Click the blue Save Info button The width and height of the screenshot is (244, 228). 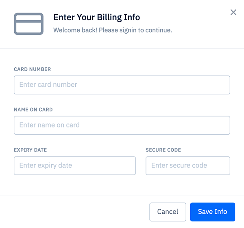click(x=212, y=212)
